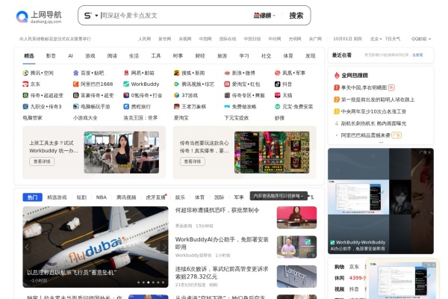Open the 王者万象棋 icon
The image size is (448, 299).
pos(176,106)
